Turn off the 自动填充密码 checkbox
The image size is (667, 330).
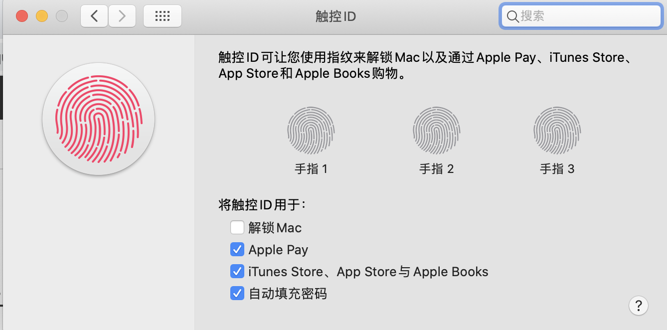[x=237, y=293]
